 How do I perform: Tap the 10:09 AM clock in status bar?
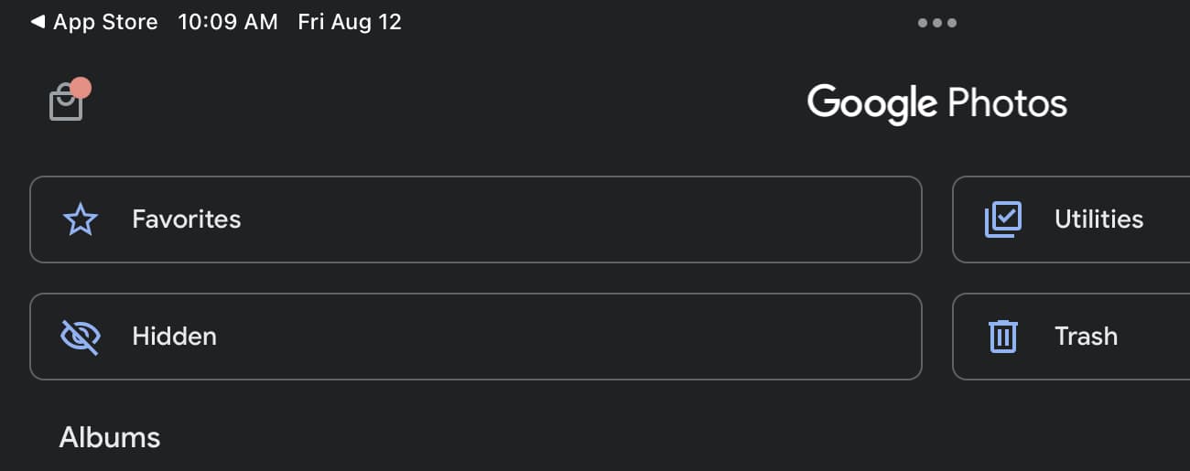pos(227,22)
